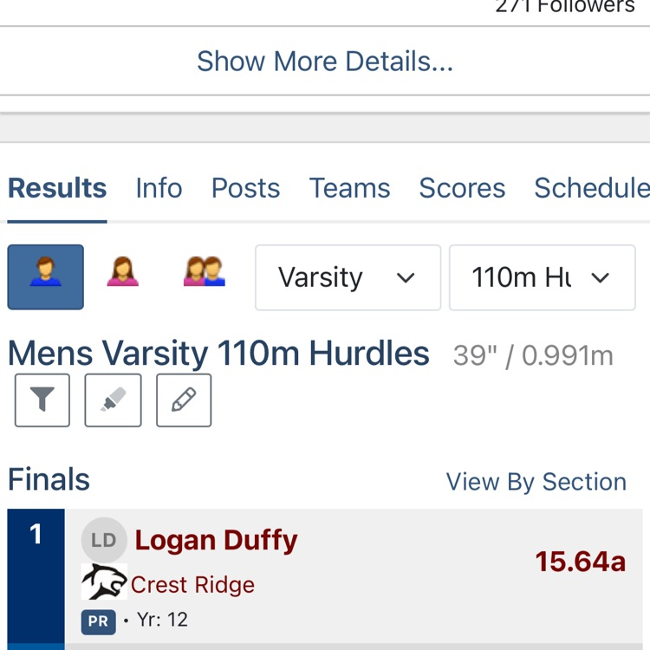The height and width of the screenshot is (650, 650).
Task: Switch to the Posts tab
Action: pos(245,188)
